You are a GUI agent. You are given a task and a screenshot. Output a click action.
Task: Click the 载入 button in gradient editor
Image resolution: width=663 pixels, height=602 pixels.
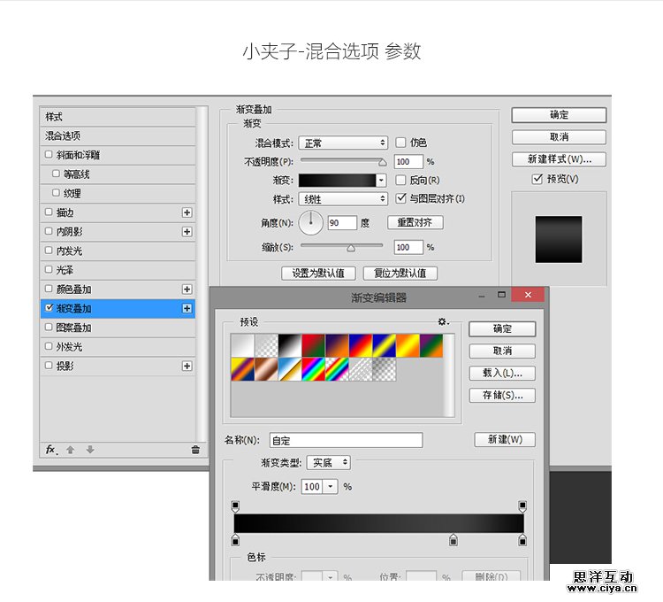[502, 374]
